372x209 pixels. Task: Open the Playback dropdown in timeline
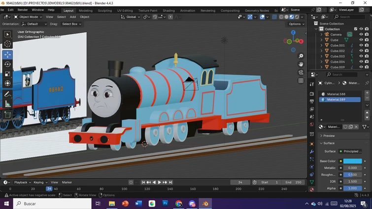tap(22, 182)
